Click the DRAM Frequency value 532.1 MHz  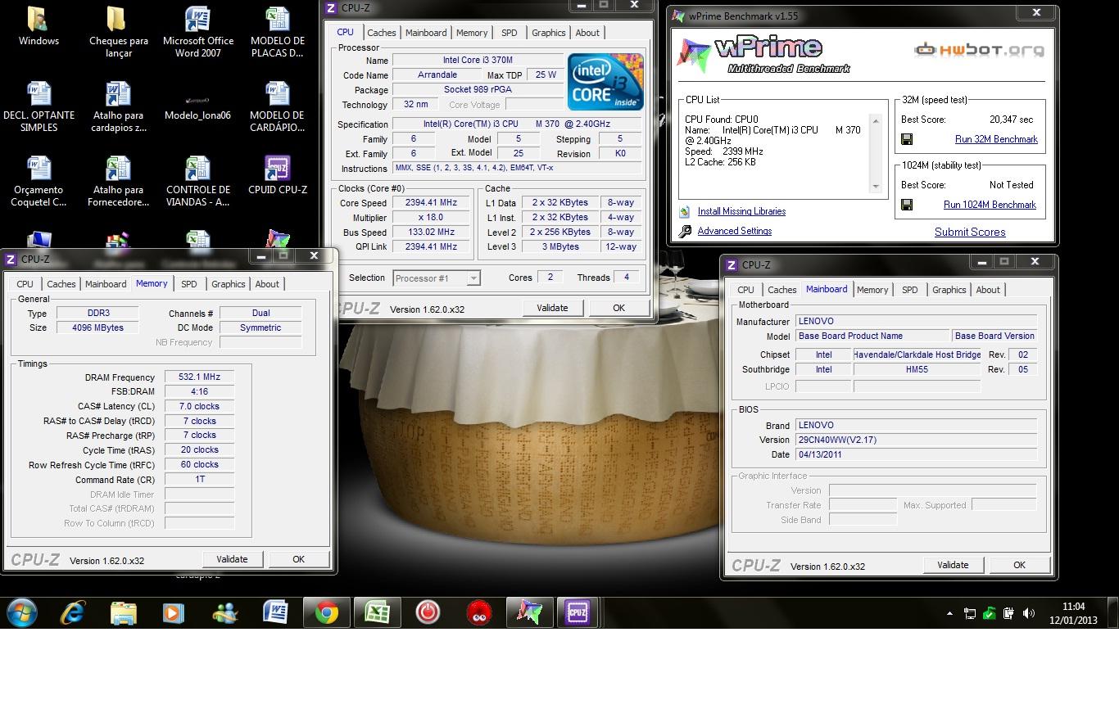pos(199,377)
